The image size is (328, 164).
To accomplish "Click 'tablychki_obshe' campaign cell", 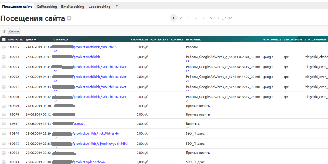I will point(316,57).
